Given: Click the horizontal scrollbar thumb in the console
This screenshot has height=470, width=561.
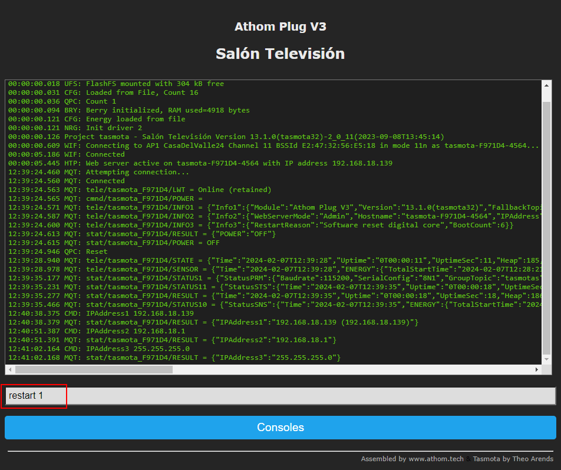Looking at the screenshot, I should pyautogui.click(x=94, y=370).
